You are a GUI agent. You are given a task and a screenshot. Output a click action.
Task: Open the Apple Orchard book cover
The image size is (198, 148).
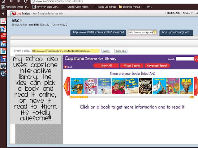[118, 86]
